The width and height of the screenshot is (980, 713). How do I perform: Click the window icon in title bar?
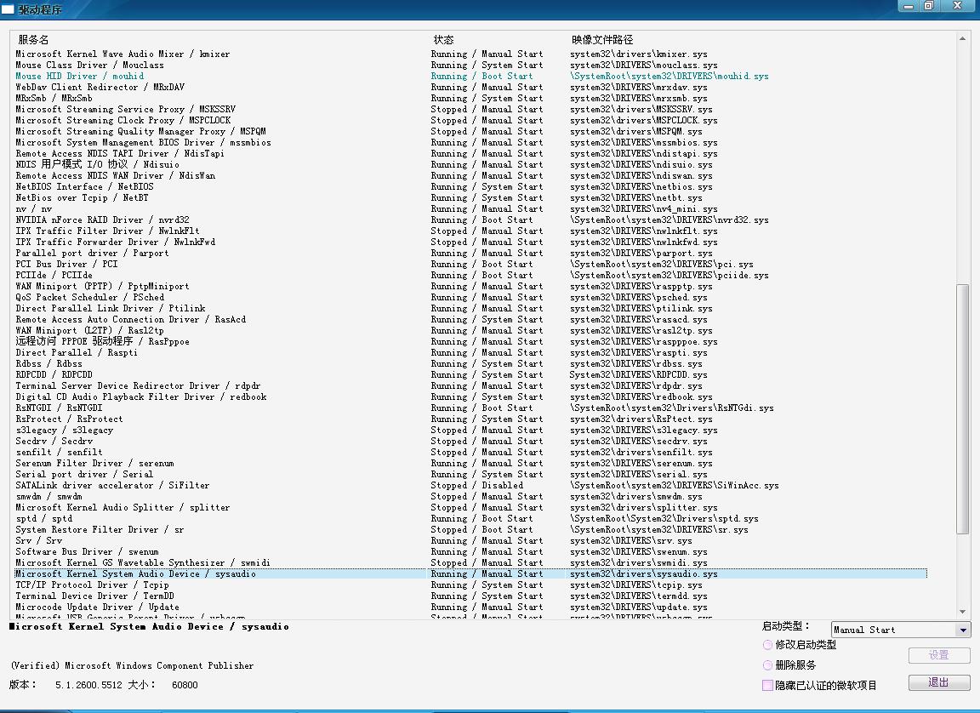(x=8, y=9)
